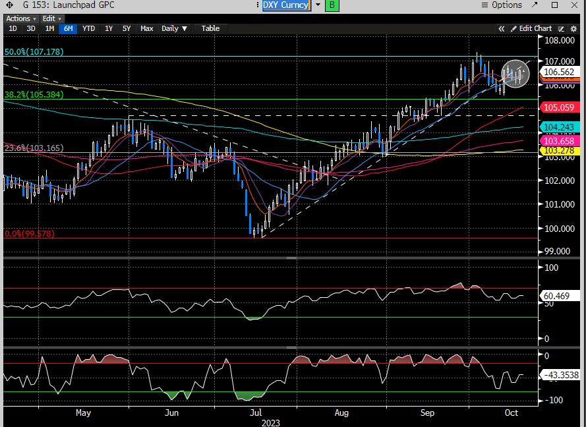
Task: Select the 6M time range
Action: (68, 28)
